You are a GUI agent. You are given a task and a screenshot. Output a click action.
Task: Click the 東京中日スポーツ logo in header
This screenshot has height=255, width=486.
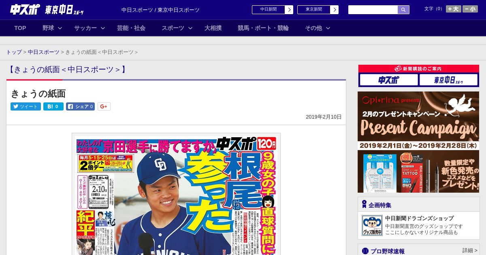(65, 10)
